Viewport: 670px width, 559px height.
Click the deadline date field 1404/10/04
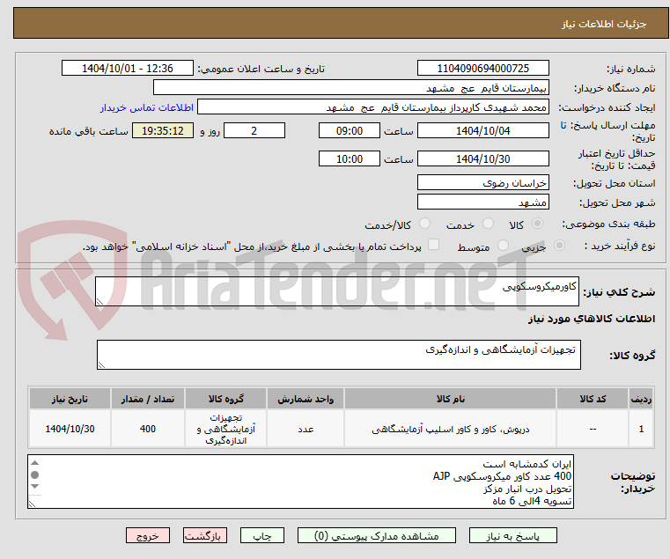(482, 131)
